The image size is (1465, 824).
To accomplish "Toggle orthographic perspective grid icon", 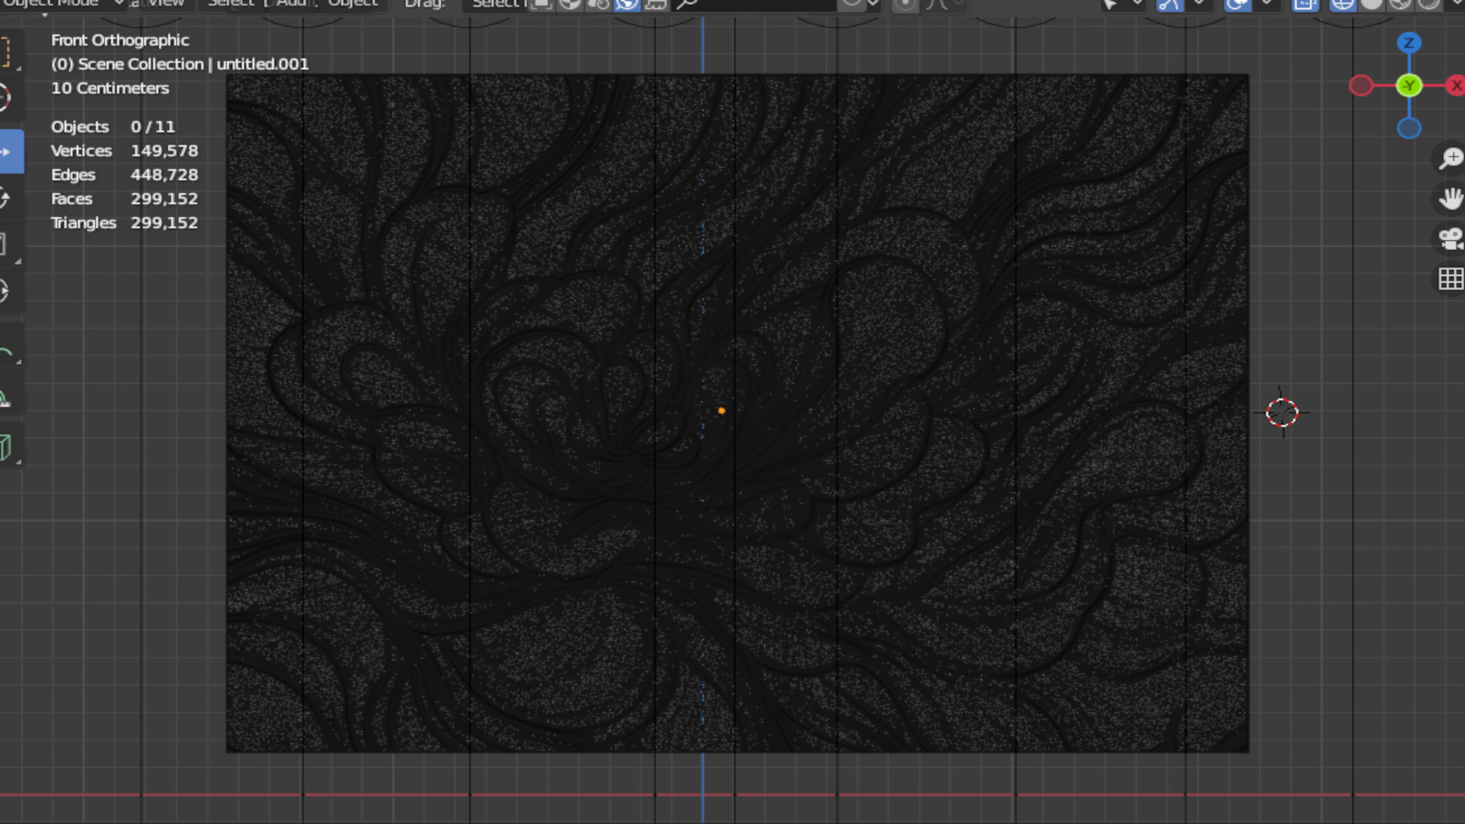I will (x=1450, y=278).
